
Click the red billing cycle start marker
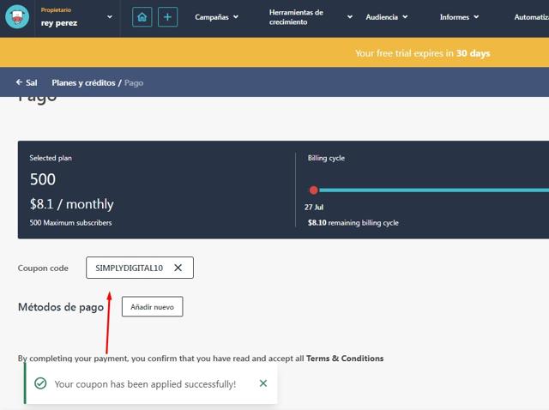(313, 190)
